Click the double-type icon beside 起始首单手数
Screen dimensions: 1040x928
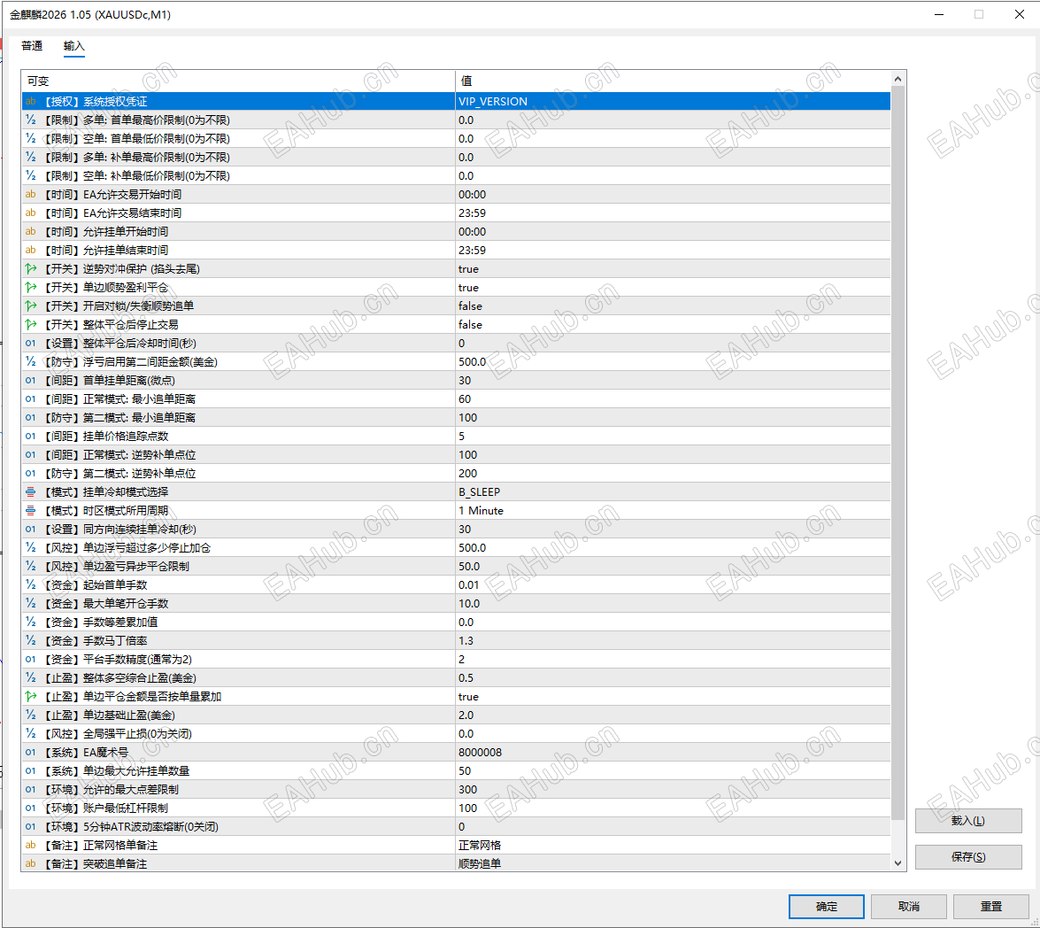[30, 585]
